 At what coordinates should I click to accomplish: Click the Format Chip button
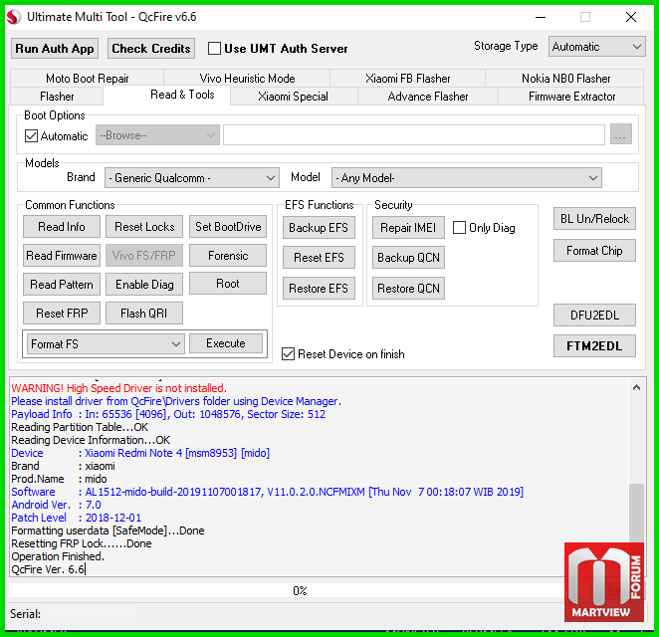594,251
